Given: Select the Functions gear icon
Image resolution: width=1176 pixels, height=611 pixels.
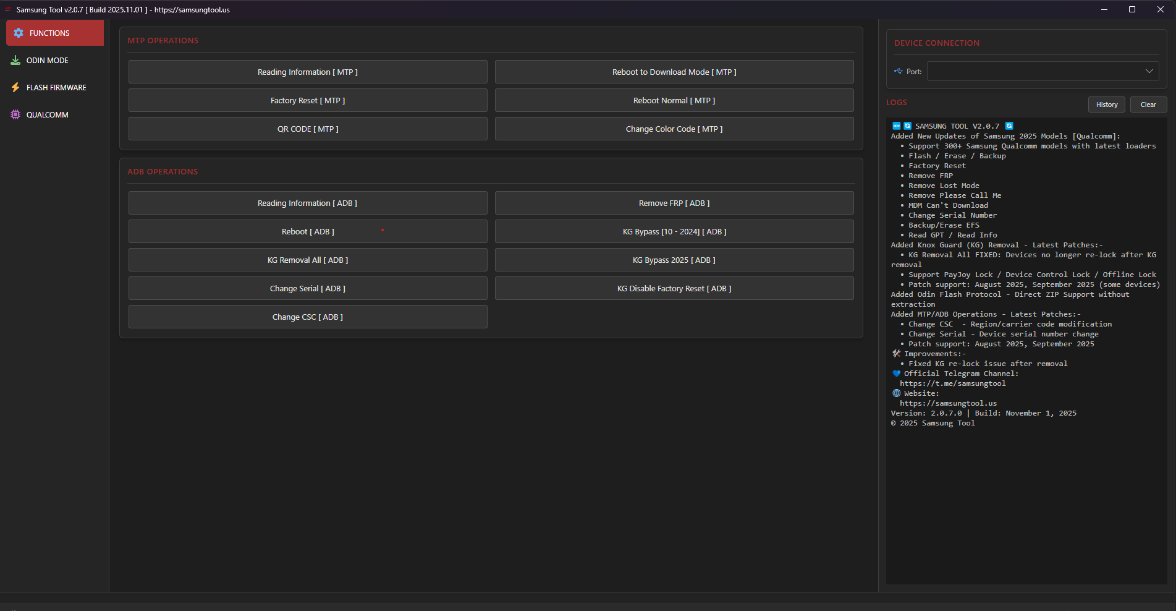Looking at the screenshot, I should pyautogui.click(x=17, y=33).
